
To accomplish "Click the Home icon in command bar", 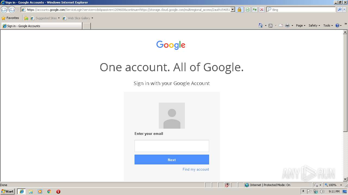I will tap(261, 25).
